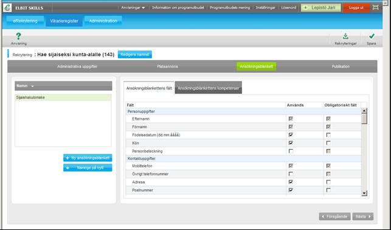The height and width of the screenshot is (230, 391).
Task: Enable Används for Övrigt telefonnummer
Action: (291, 174)
